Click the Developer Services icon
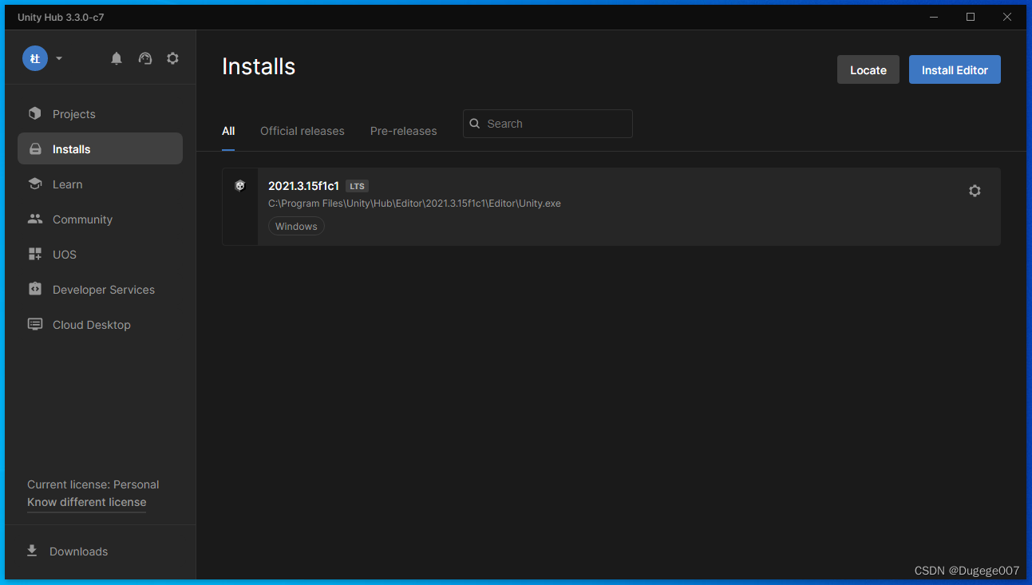1032x585 pixels. coord(35,289)
